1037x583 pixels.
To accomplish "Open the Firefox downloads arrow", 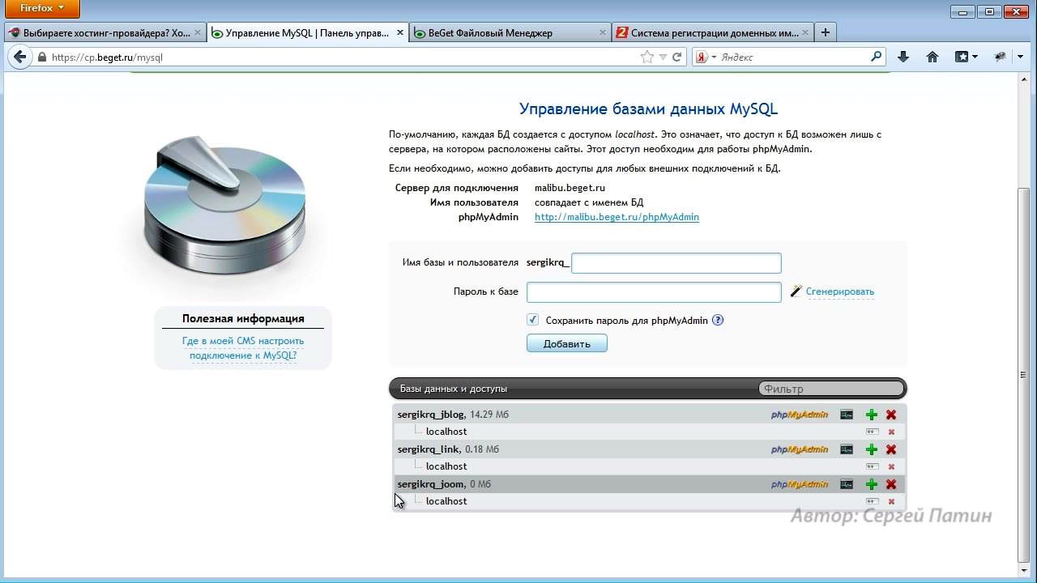I will pos(903,57).
